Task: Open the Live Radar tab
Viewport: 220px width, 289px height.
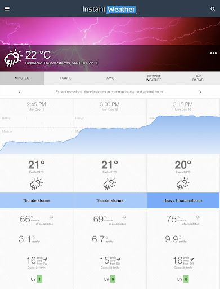Action: pos(198,78)
